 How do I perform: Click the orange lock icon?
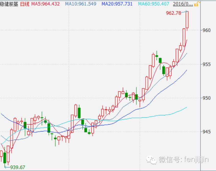pos(197,4)
